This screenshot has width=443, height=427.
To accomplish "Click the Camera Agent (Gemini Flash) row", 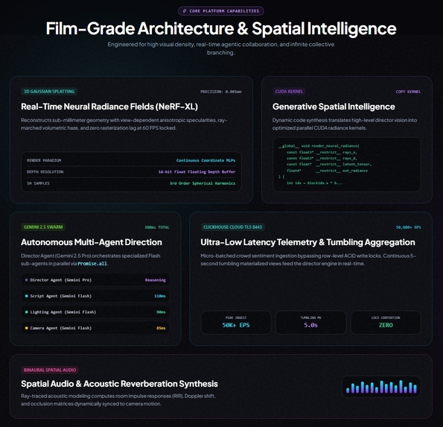I will pyautogui.click(x=95, y=328).
